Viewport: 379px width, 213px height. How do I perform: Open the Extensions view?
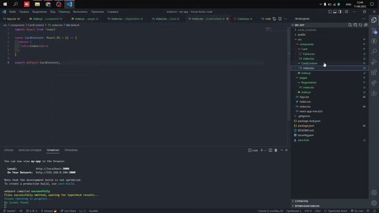(x=374, y=72)
